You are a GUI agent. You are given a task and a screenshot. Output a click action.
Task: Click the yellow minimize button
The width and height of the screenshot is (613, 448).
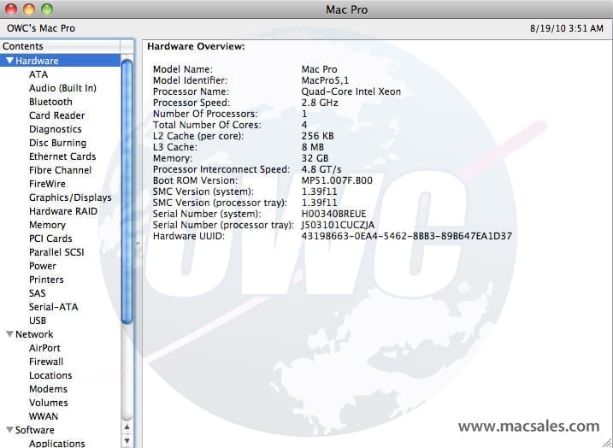pos(29,9)
